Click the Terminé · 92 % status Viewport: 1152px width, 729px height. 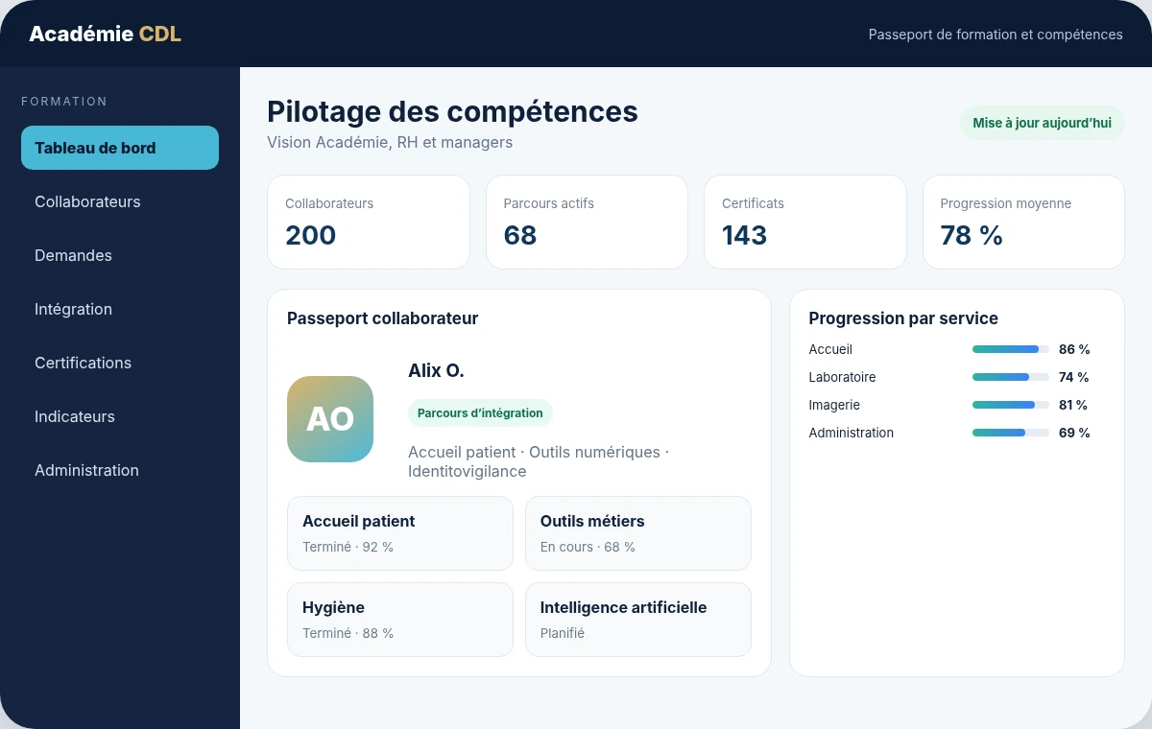coord(348,547)
